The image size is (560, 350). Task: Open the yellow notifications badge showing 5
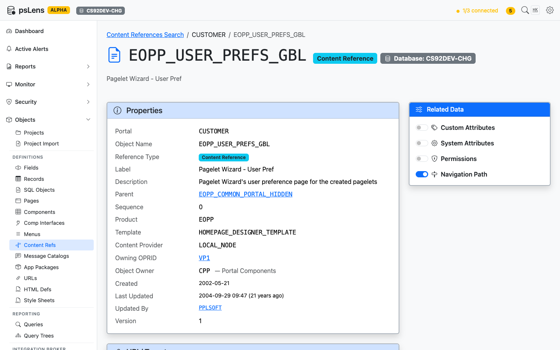point(511,11)
